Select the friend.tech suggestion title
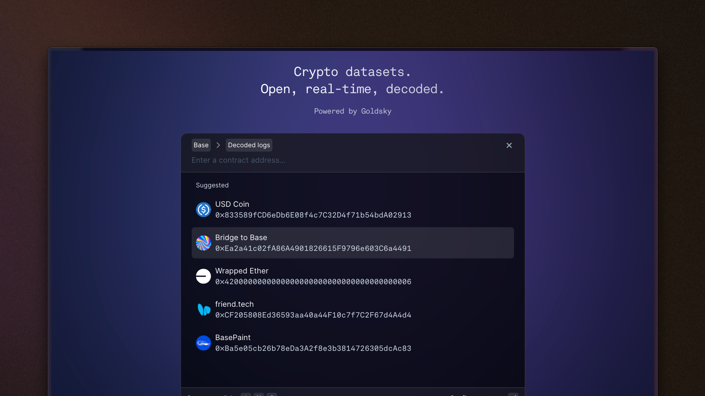 click(234, 304)
